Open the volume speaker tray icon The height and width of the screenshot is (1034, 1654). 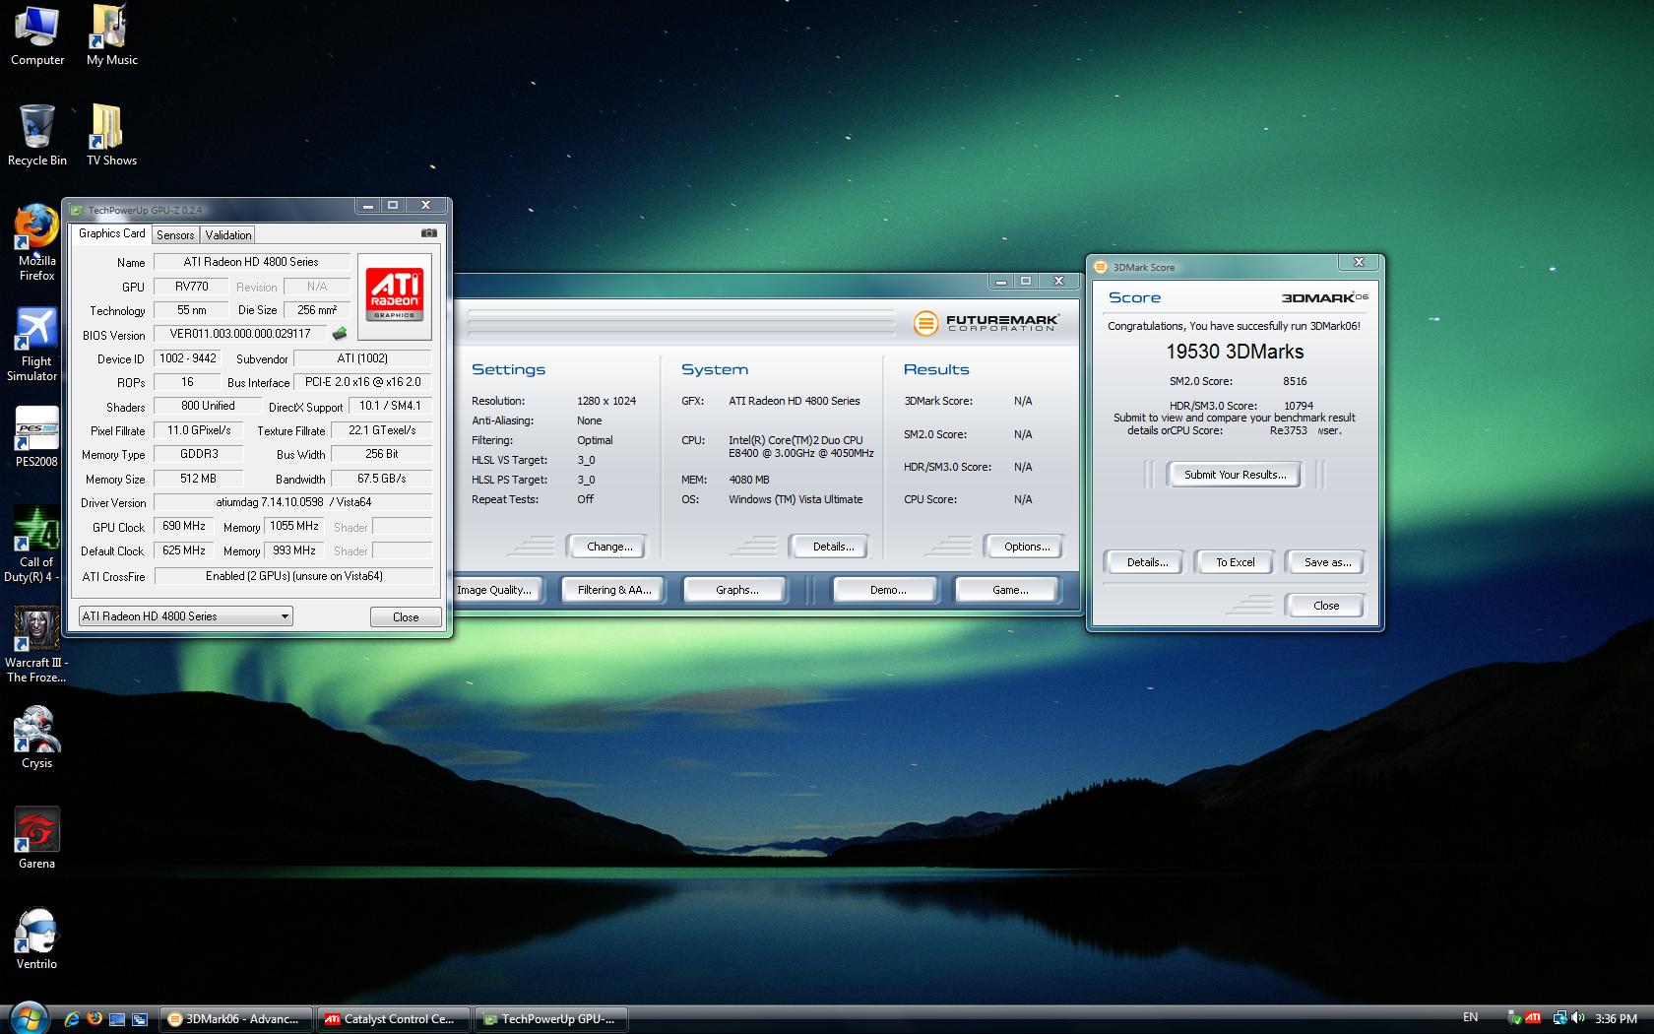point(1578,1018)
